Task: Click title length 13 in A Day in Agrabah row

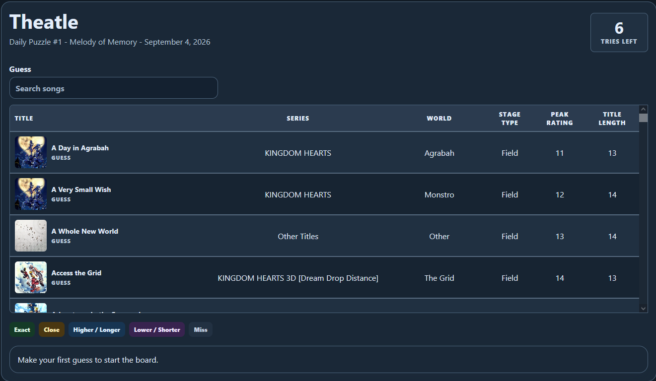Action: click(x=612, y=153)
